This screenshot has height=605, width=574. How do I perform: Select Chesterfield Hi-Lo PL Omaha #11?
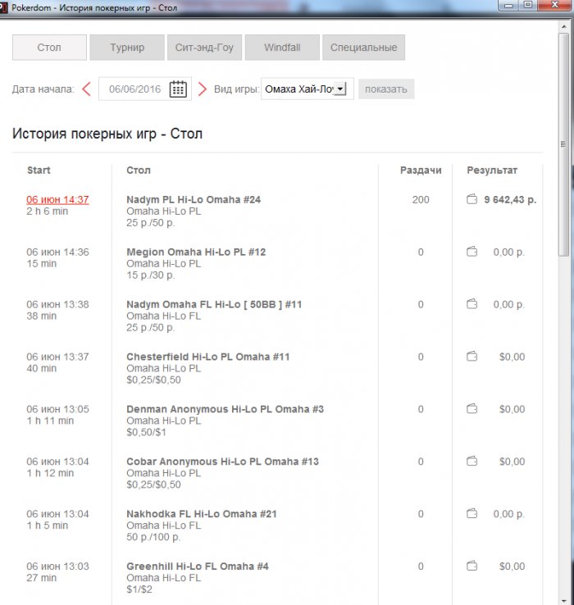(207, 357)
